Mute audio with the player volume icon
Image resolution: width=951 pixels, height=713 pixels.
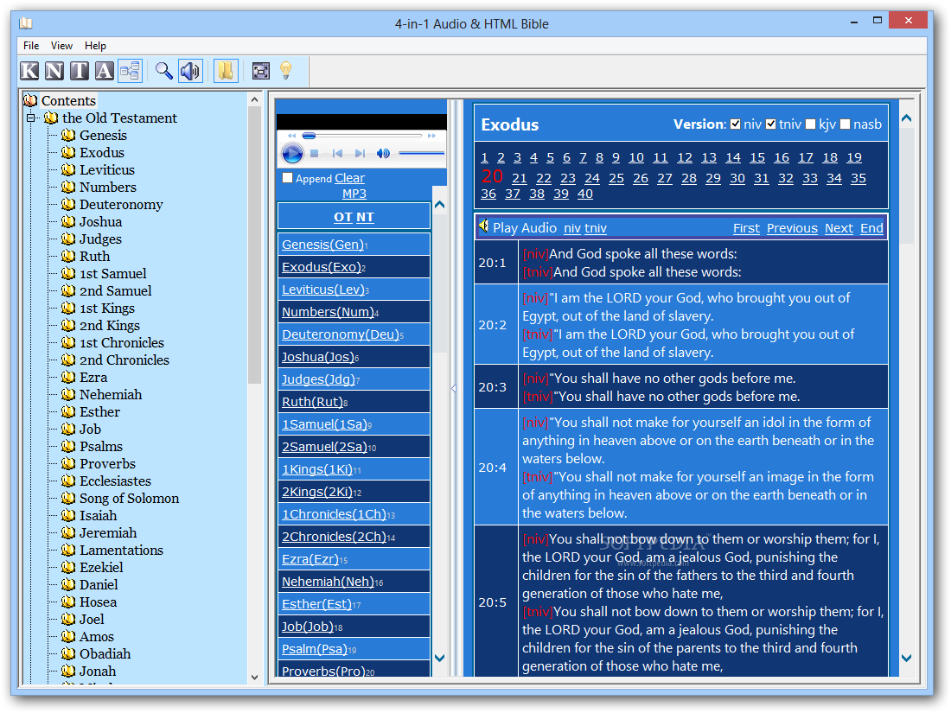[x=383, y=154]
